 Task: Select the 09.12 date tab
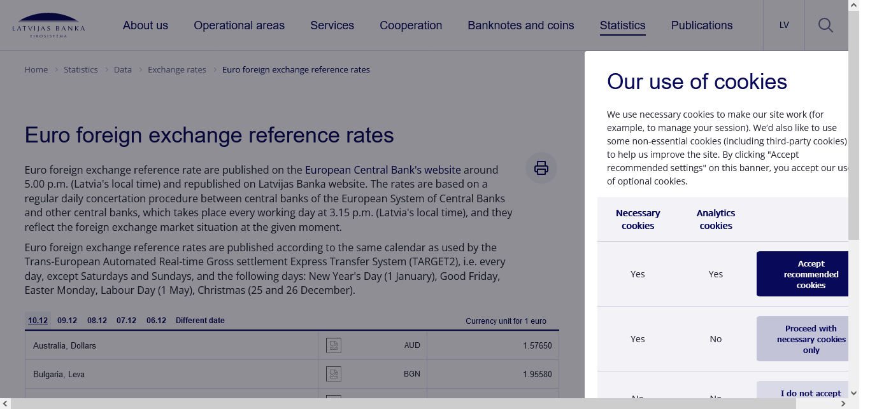click(x=67, y=321)
